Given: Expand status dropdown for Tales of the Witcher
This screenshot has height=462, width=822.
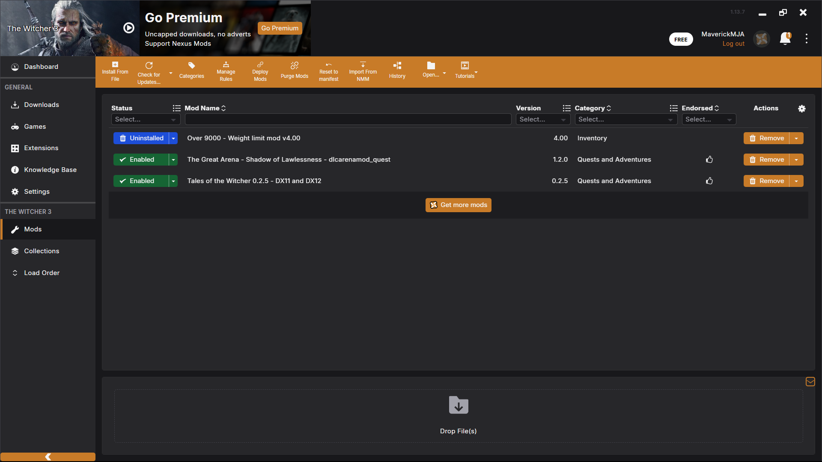Looking at the screenshot, I should (x=173, y=181).
